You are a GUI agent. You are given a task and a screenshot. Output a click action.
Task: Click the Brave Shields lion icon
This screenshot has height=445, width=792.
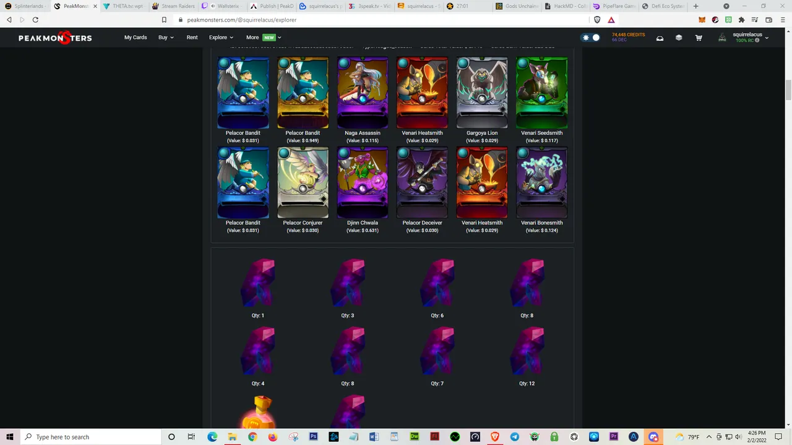[x=597, y=20]
